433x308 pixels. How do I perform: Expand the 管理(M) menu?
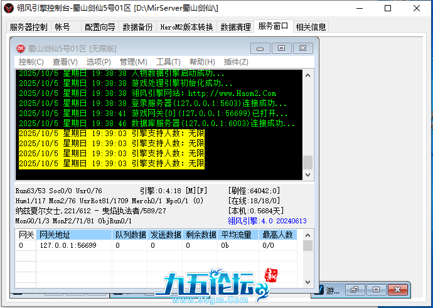click(x=133, y=62)
